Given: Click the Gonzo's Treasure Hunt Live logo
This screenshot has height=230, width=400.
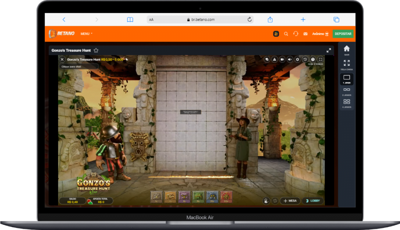Looking at the screenshot, I should click(x=93, y=184).
